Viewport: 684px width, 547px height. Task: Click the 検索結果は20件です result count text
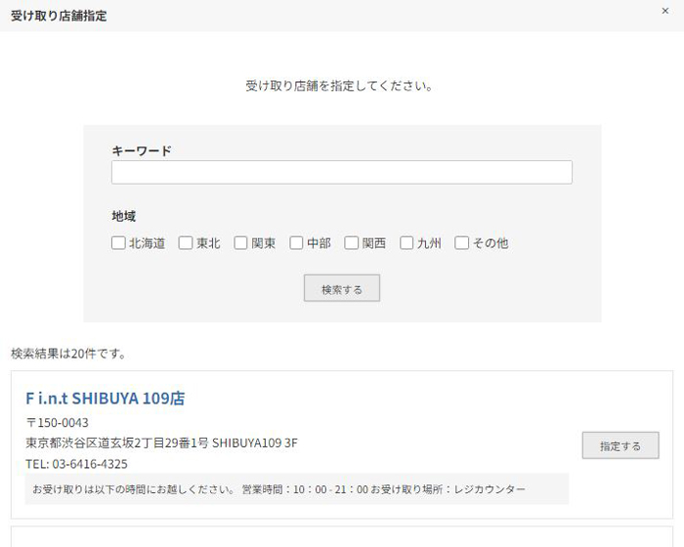68,353
